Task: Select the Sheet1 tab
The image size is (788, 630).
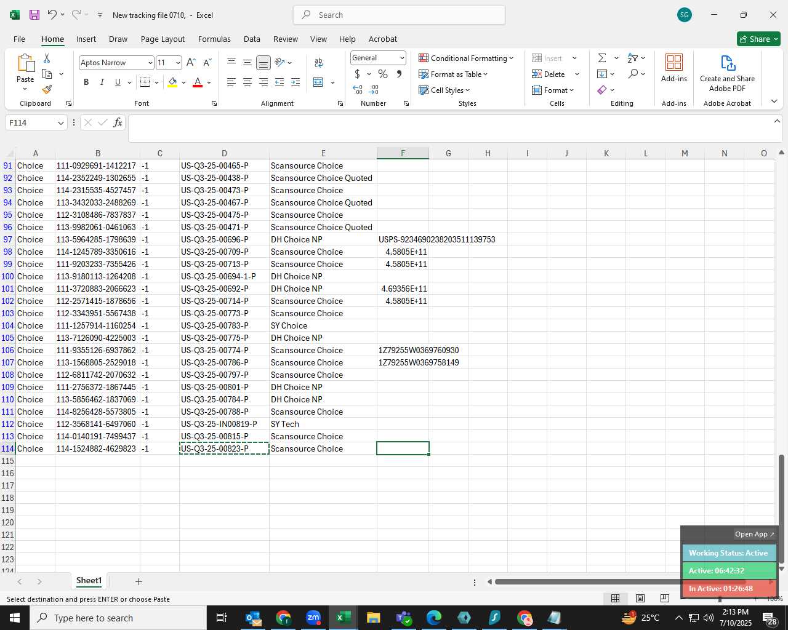Action: [x=89, y=581]
